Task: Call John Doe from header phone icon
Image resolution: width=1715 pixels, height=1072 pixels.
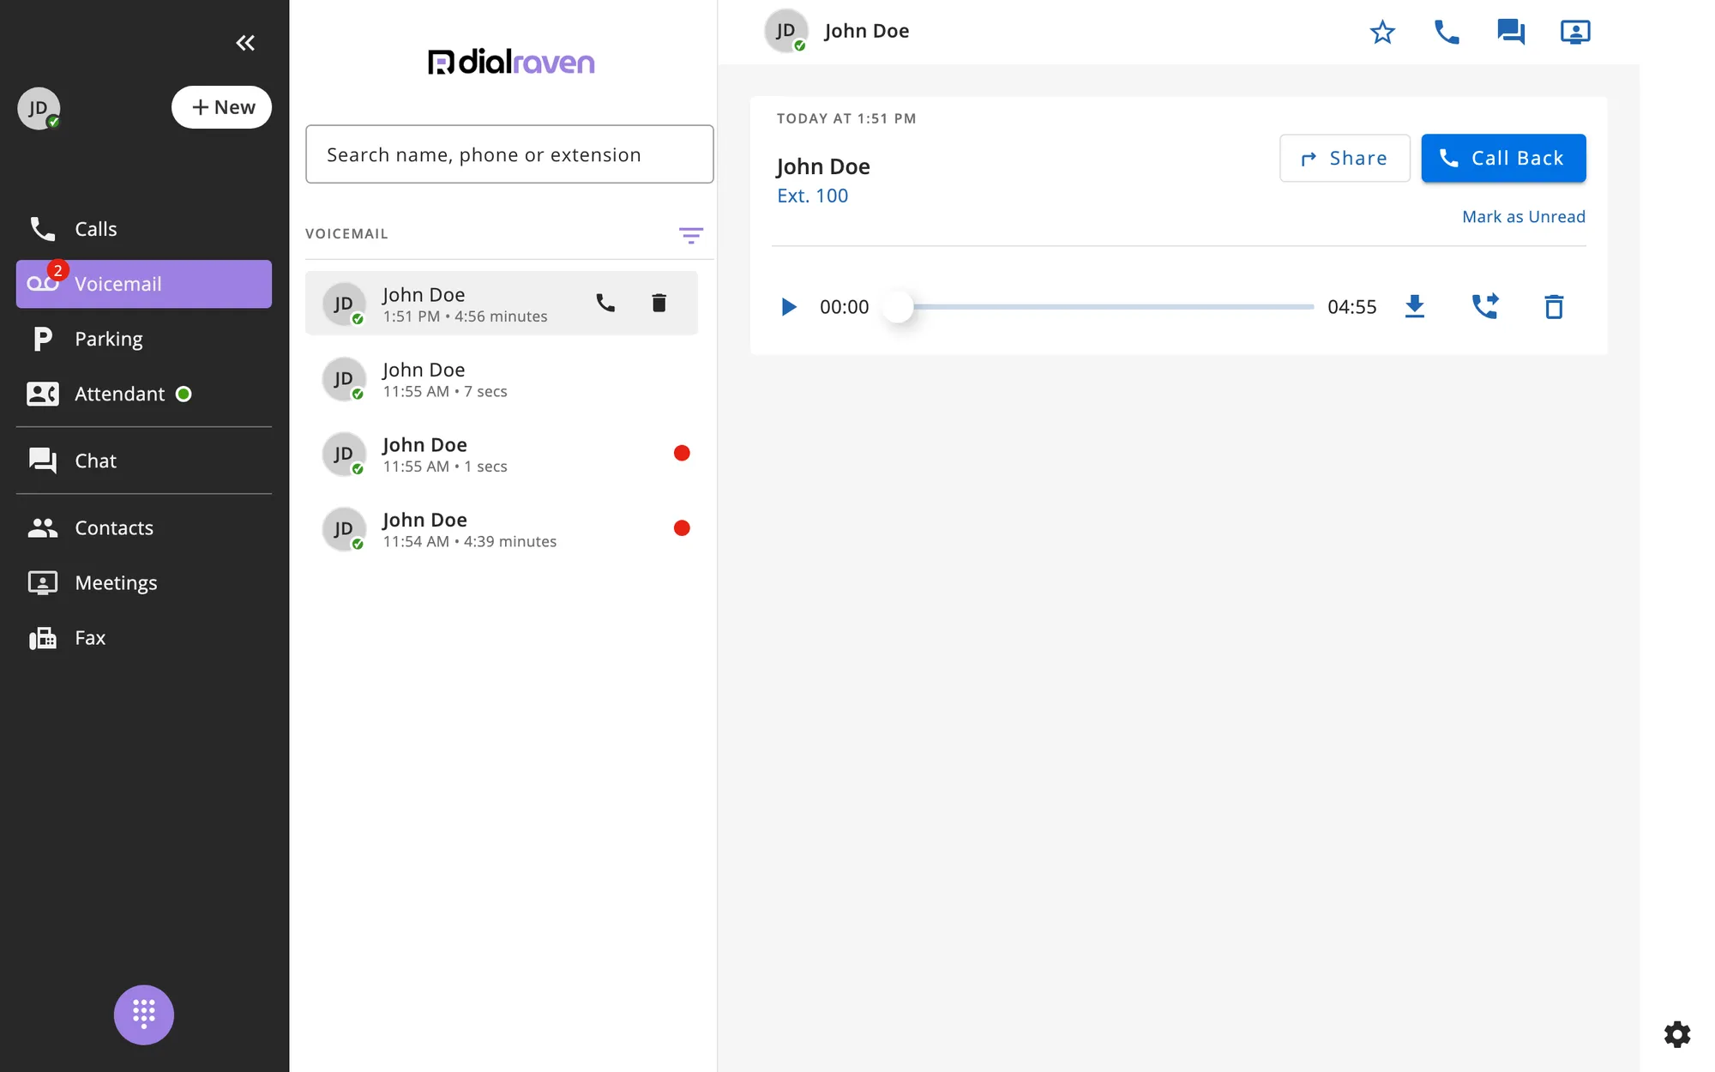Action: coord(1447,32)
